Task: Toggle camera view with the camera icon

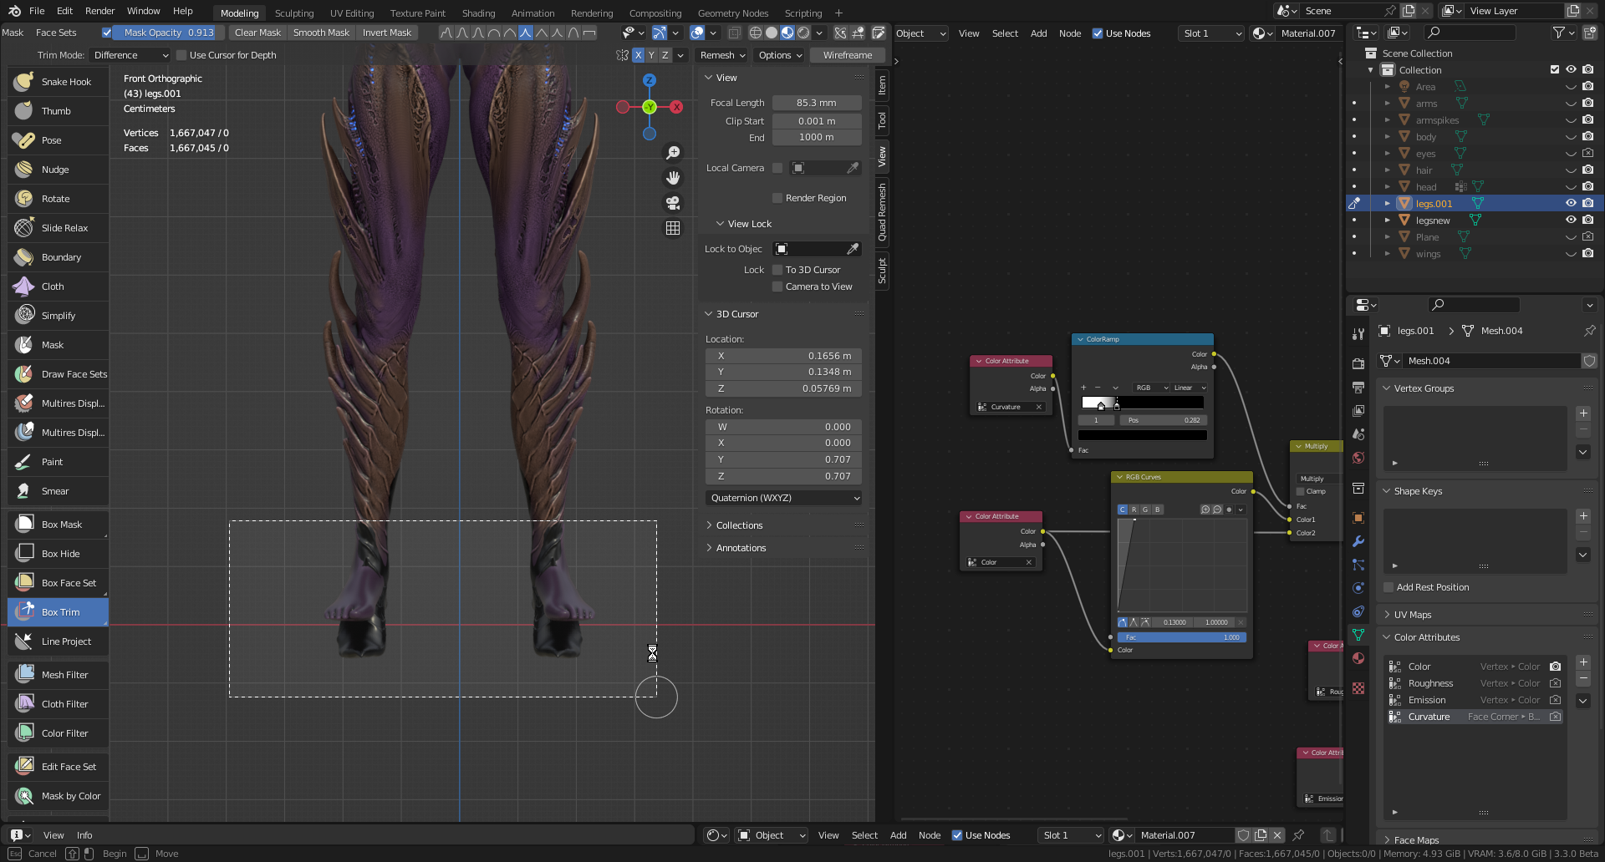Action: pos(673,203)
